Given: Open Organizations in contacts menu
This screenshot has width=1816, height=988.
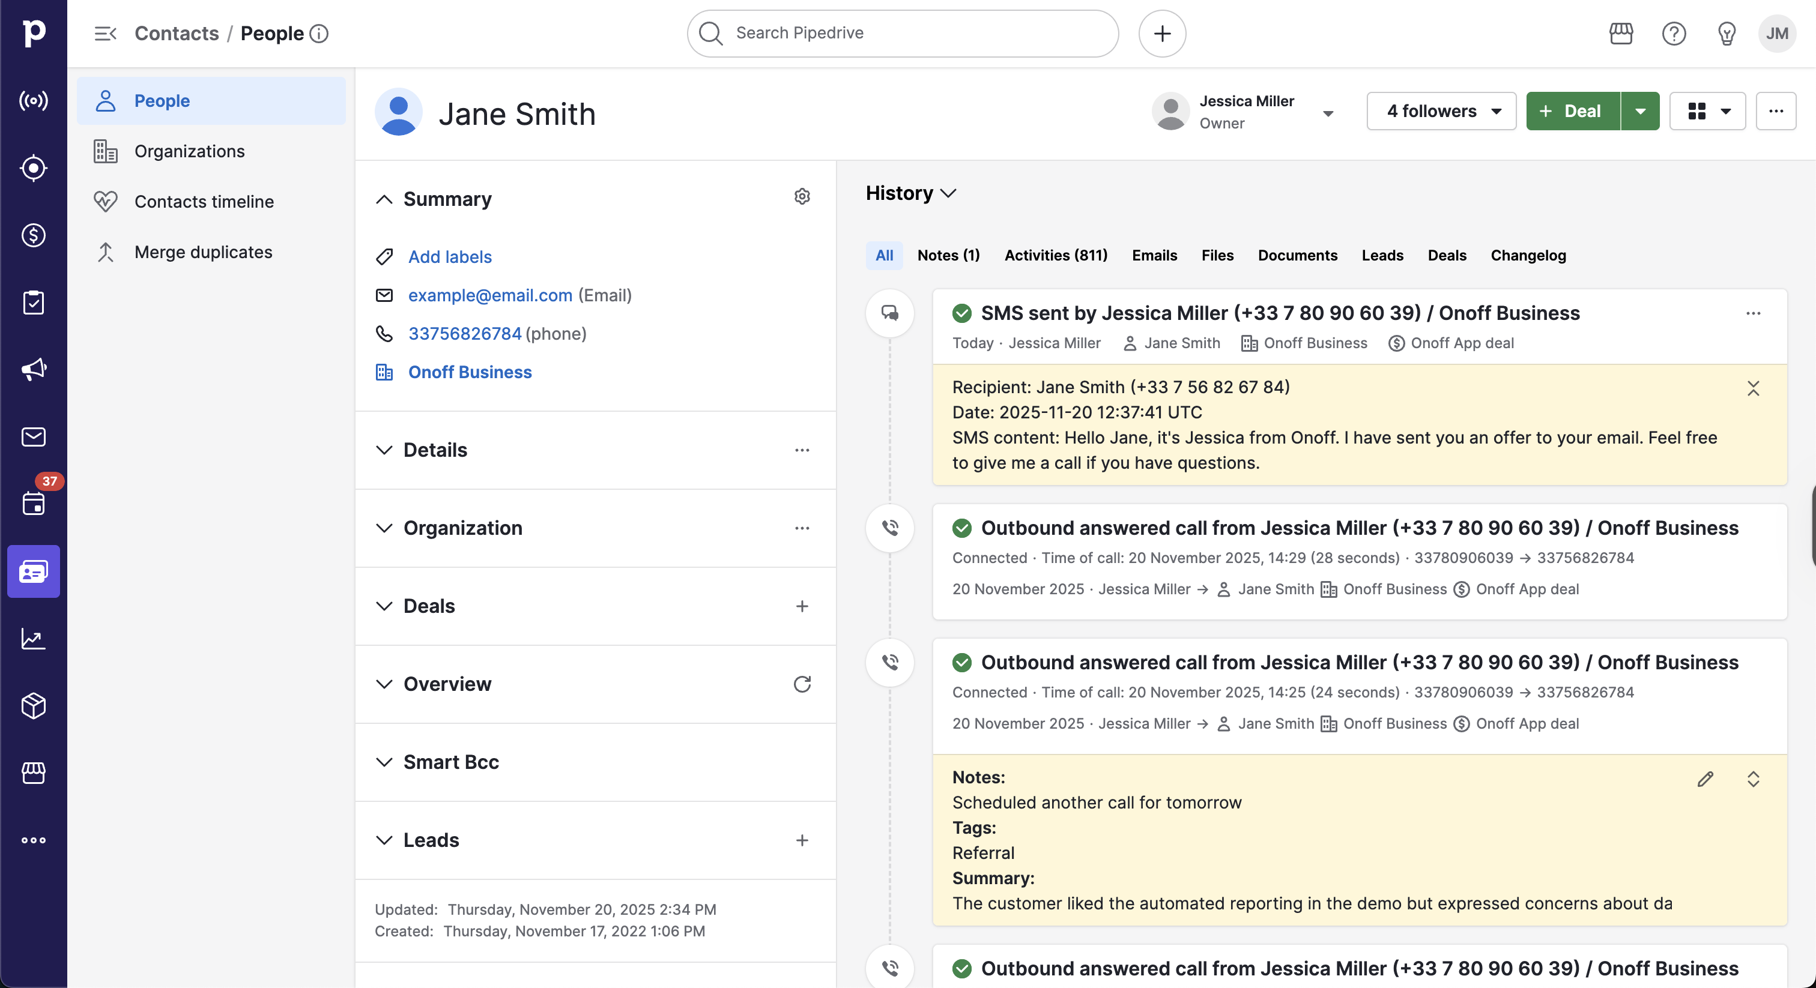Looking at the screenshot, I should tap(211, 151).
